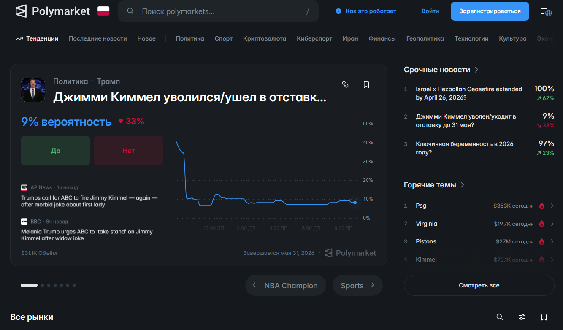Switch to the Криптовалюта category tab
Image resolution: width=563 pixels, height=330 pixels.
(264, 38)
